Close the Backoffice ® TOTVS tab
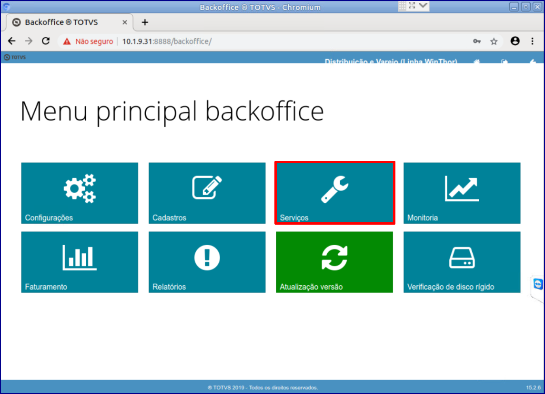The image size is (545, 394). tap(125, 22)
